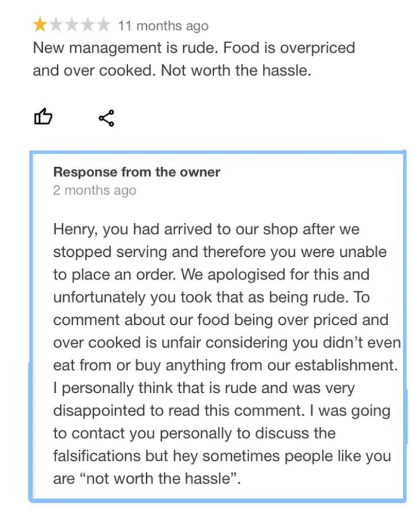Like the review with the thumbs-up icon
Screen dimensions: 412x509
(43, 118)
